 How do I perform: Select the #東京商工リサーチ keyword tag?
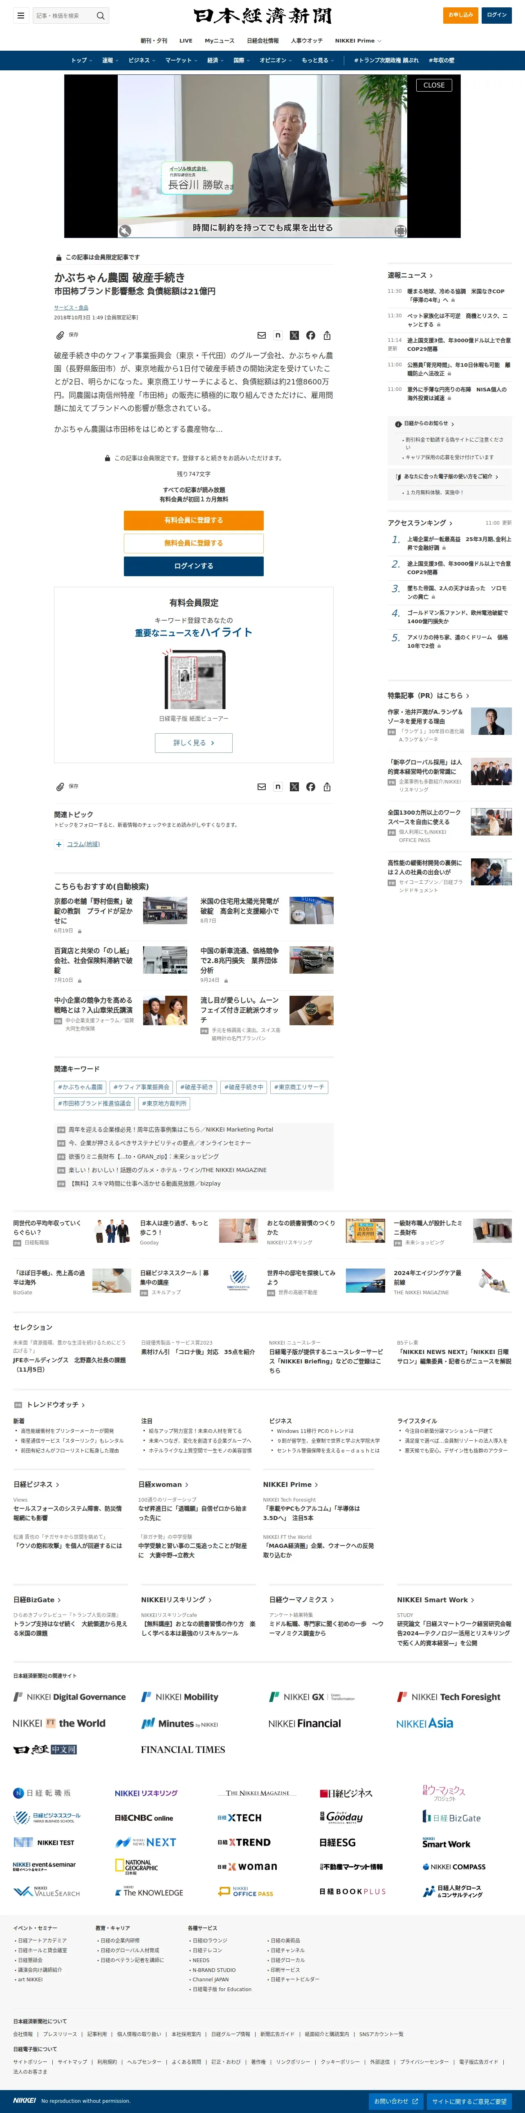click(299, 1087)
